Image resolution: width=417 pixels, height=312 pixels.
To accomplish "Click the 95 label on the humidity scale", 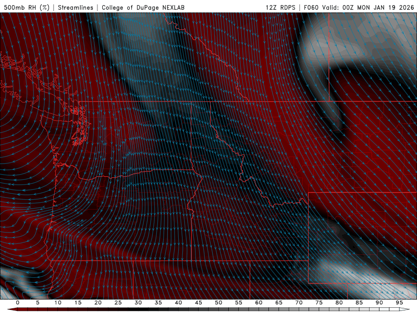I will 399,303.
